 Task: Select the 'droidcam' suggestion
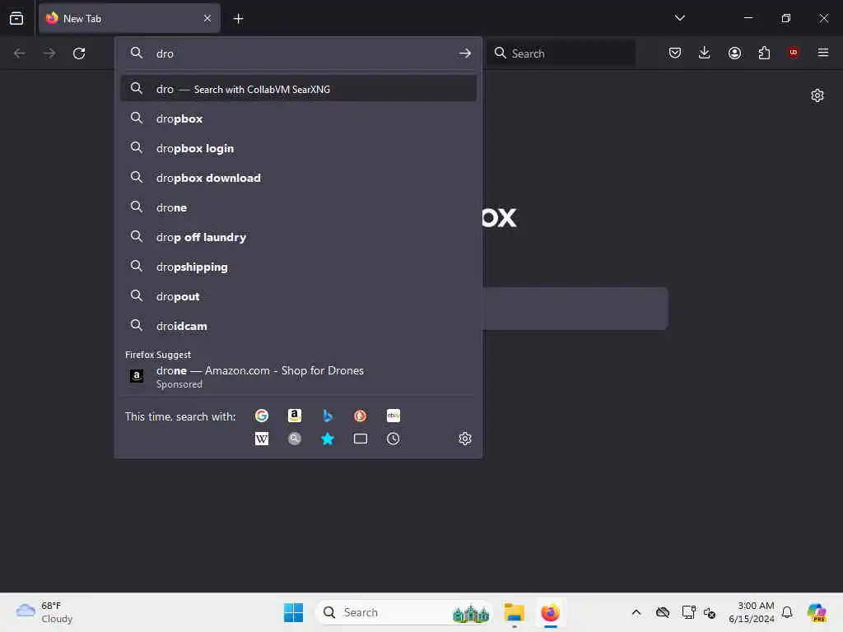298,326
